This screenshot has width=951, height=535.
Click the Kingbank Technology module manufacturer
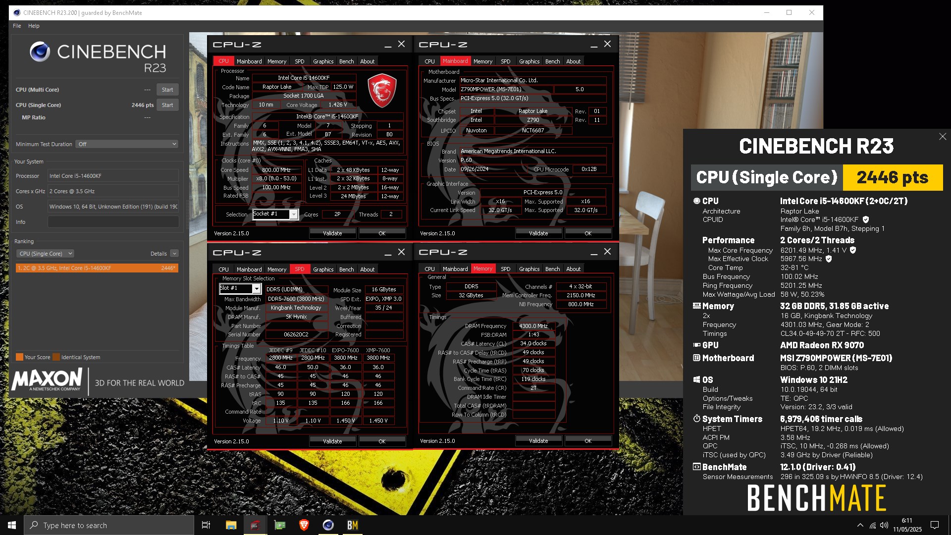296,308
